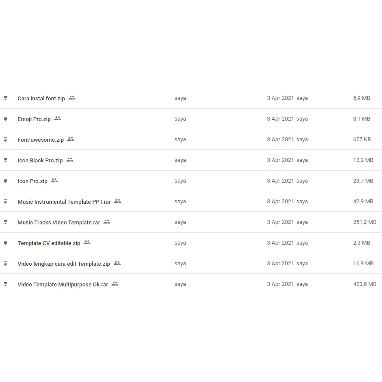
Task: Click the shared people icon beside Icon Pro.zip
Action: pyautogui.click(x=54, y=180)
